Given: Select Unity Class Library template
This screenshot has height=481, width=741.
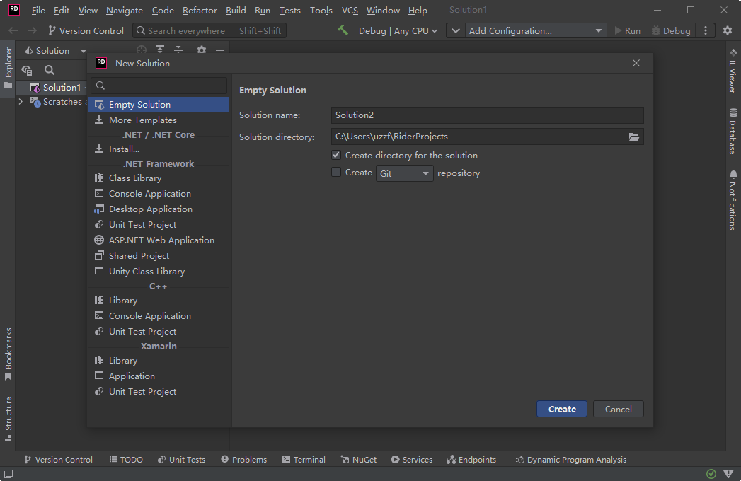Looking at the screenshot, I should (159, 272).
